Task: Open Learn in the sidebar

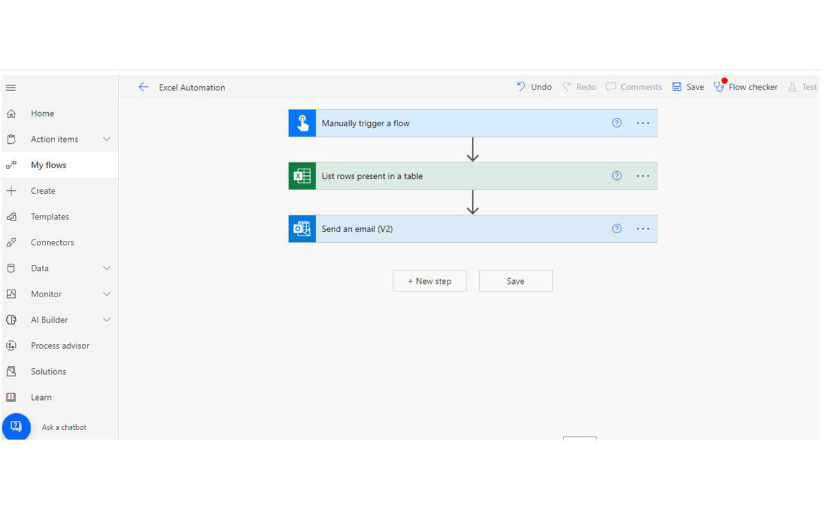Action: [x=59, y=397]
